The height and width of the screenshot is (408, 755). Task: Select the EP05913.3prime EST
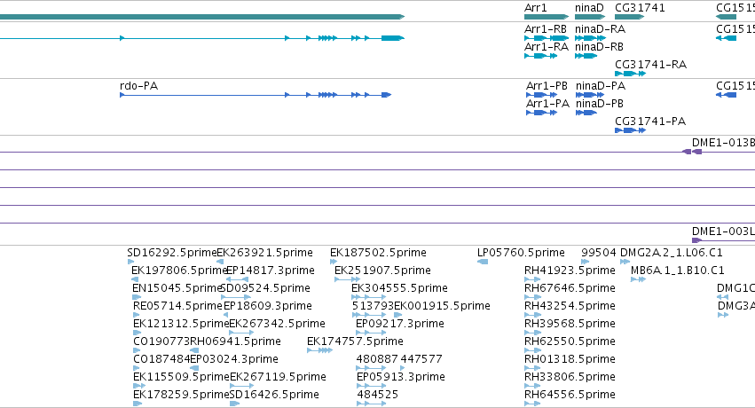click(x=401, y=377)
